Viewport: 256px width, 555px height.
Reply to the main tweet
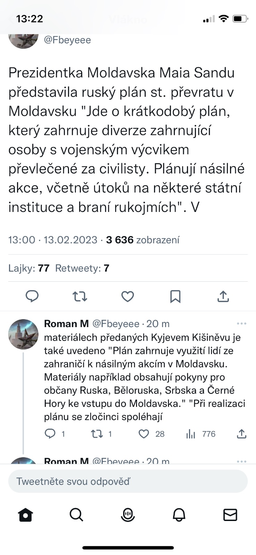(x=32, y=297)
